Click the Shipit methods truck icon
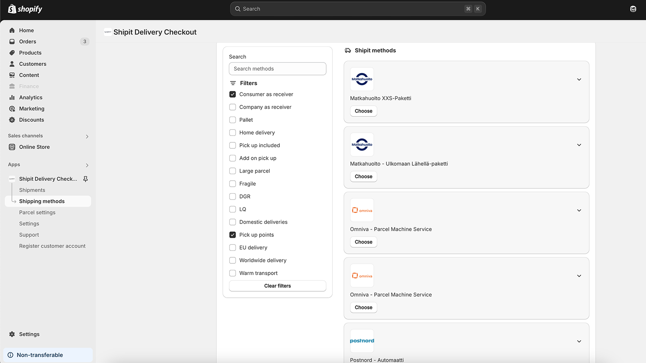Image resolution: width=646 pixels, height=363 pixels. tap(348, 50)
